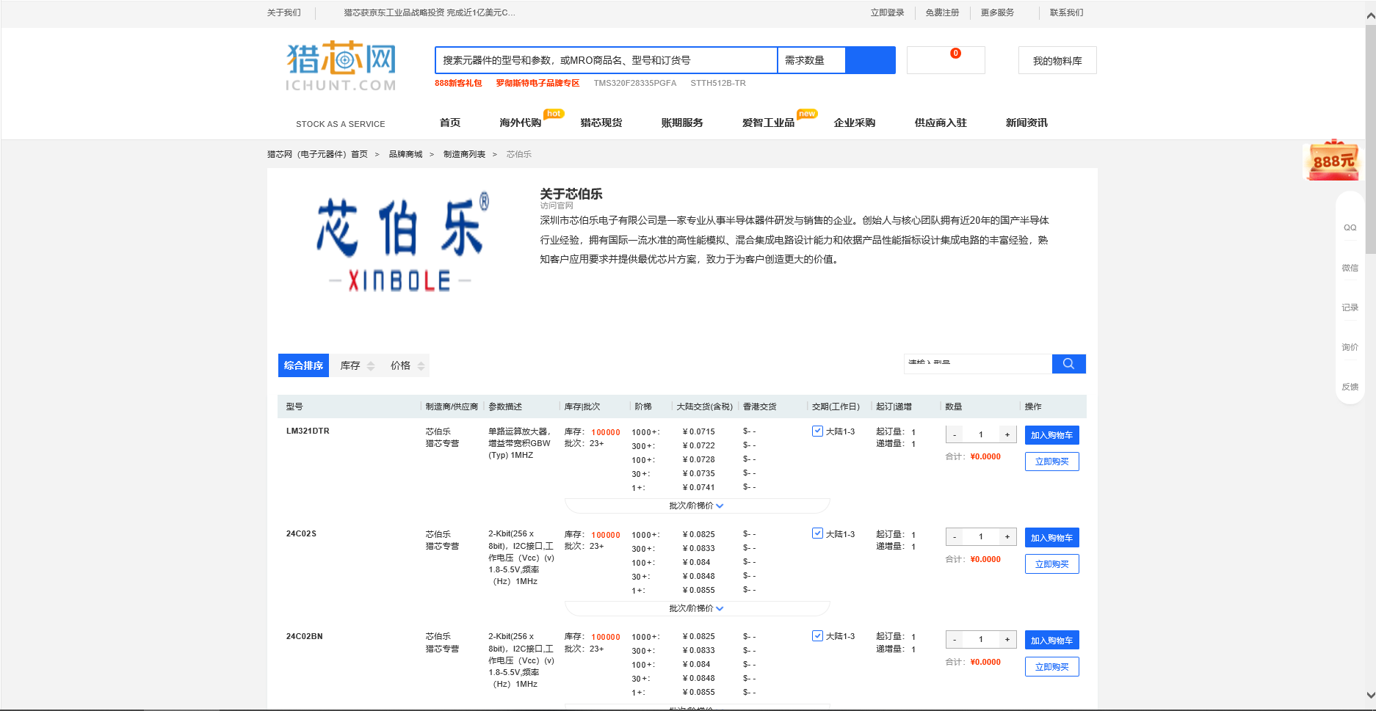Click breadcrumb 品牌商城

click(x=405, y=154)
